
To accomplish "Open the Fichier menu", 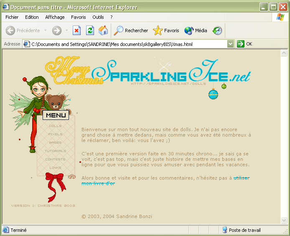I will pos(12,17).
